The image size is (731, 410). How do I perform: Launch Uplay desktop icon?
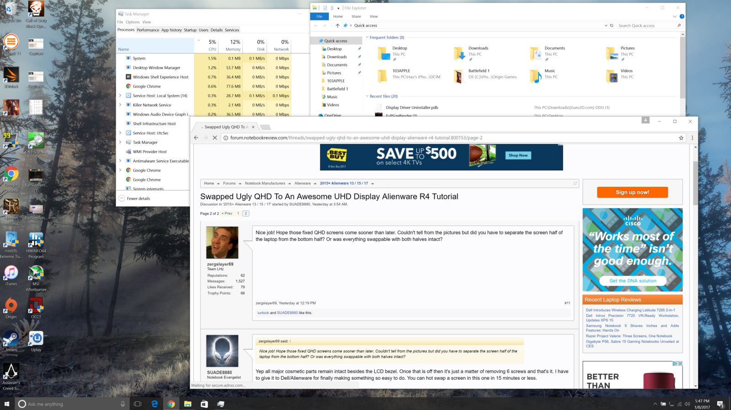36,341
